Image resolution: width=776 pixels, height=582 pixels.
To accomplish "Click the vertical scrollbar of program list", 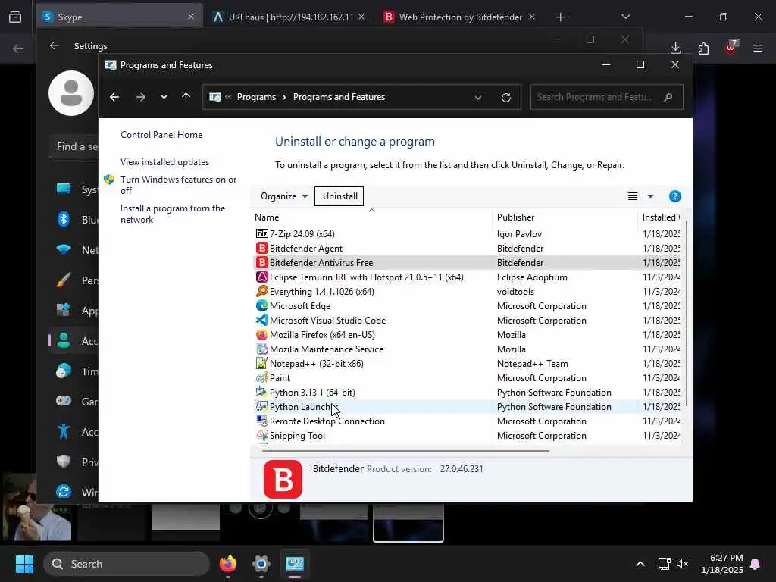I will (686, 314).
